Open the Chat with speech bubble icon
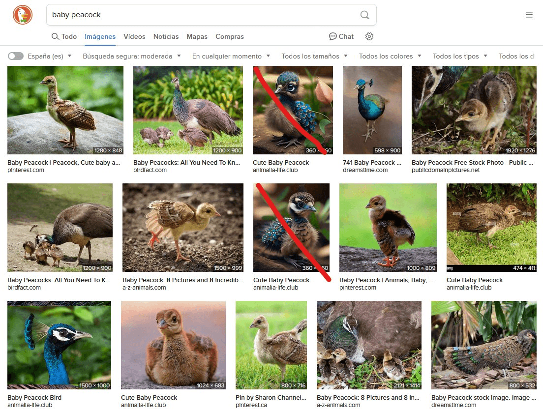Viewport: 543px width, 412px height. (x=341, y=36)
